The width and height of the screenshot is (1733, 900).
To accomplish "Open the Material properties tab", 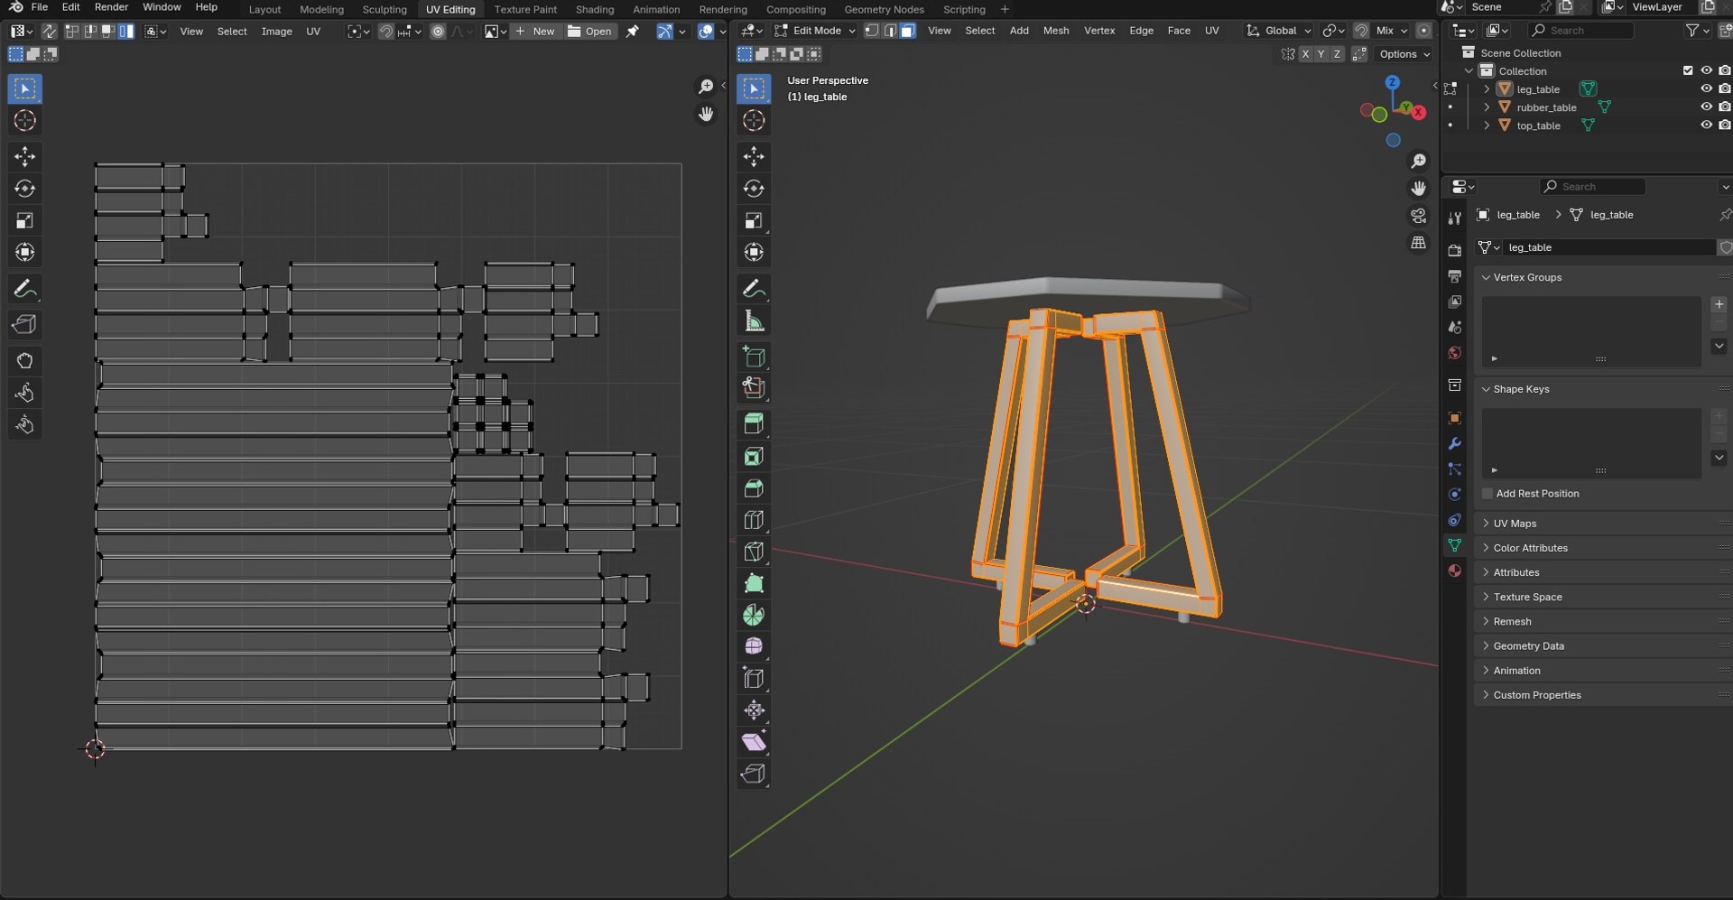I will 1454,571.
